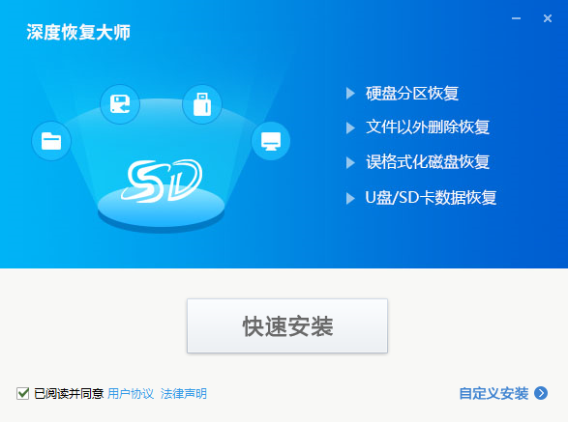This screenshot has height=422, width=568.
Task: Open the 法律声明 legal notice link
Action: click(183, 393)
